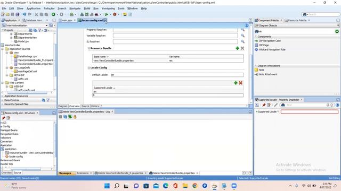Switch to the History editor tab

tap(95, 106)
